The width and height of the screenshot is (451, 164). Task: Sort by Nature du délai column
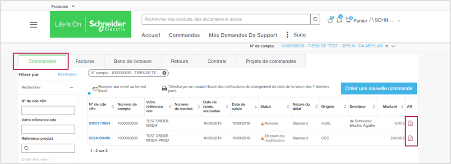click(x=316, y=106)
